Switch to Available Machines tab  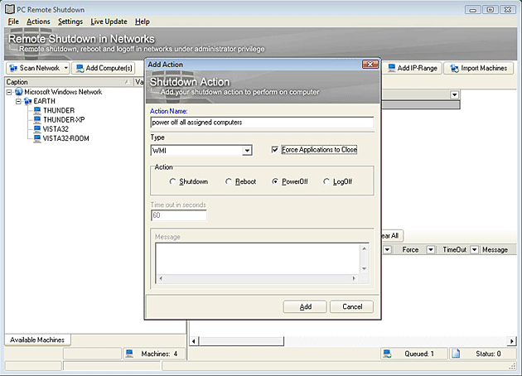[x=36, y=340]
